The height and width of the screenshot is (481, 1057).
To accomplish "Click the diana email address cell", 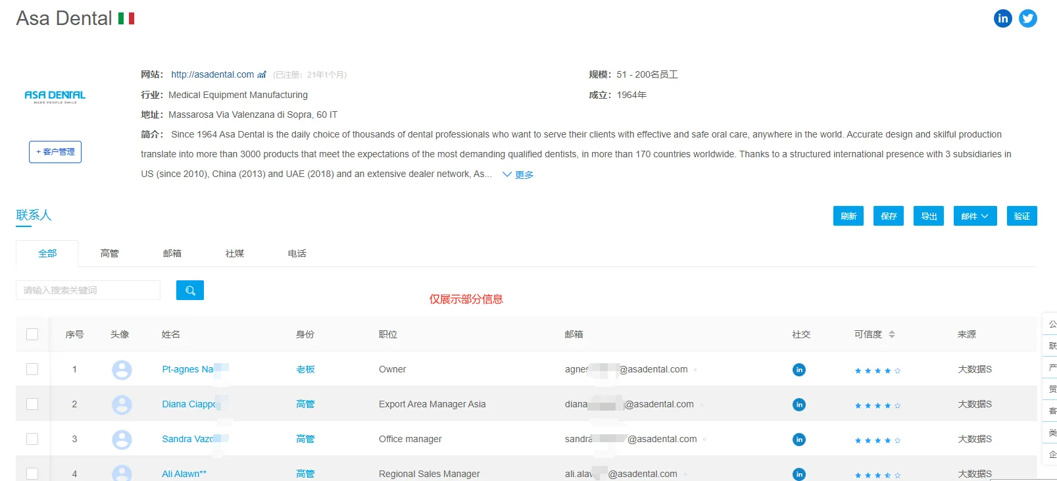I will (629, 404).
